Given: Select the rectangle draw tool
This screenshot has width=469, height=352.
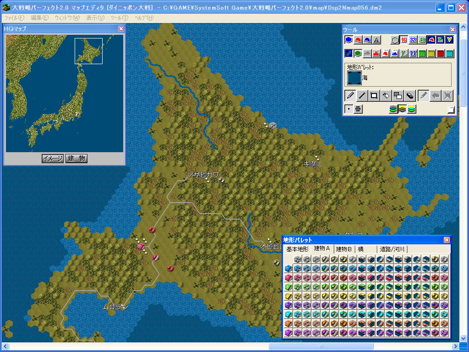Looking at the screenshot, I should [374, 96].
